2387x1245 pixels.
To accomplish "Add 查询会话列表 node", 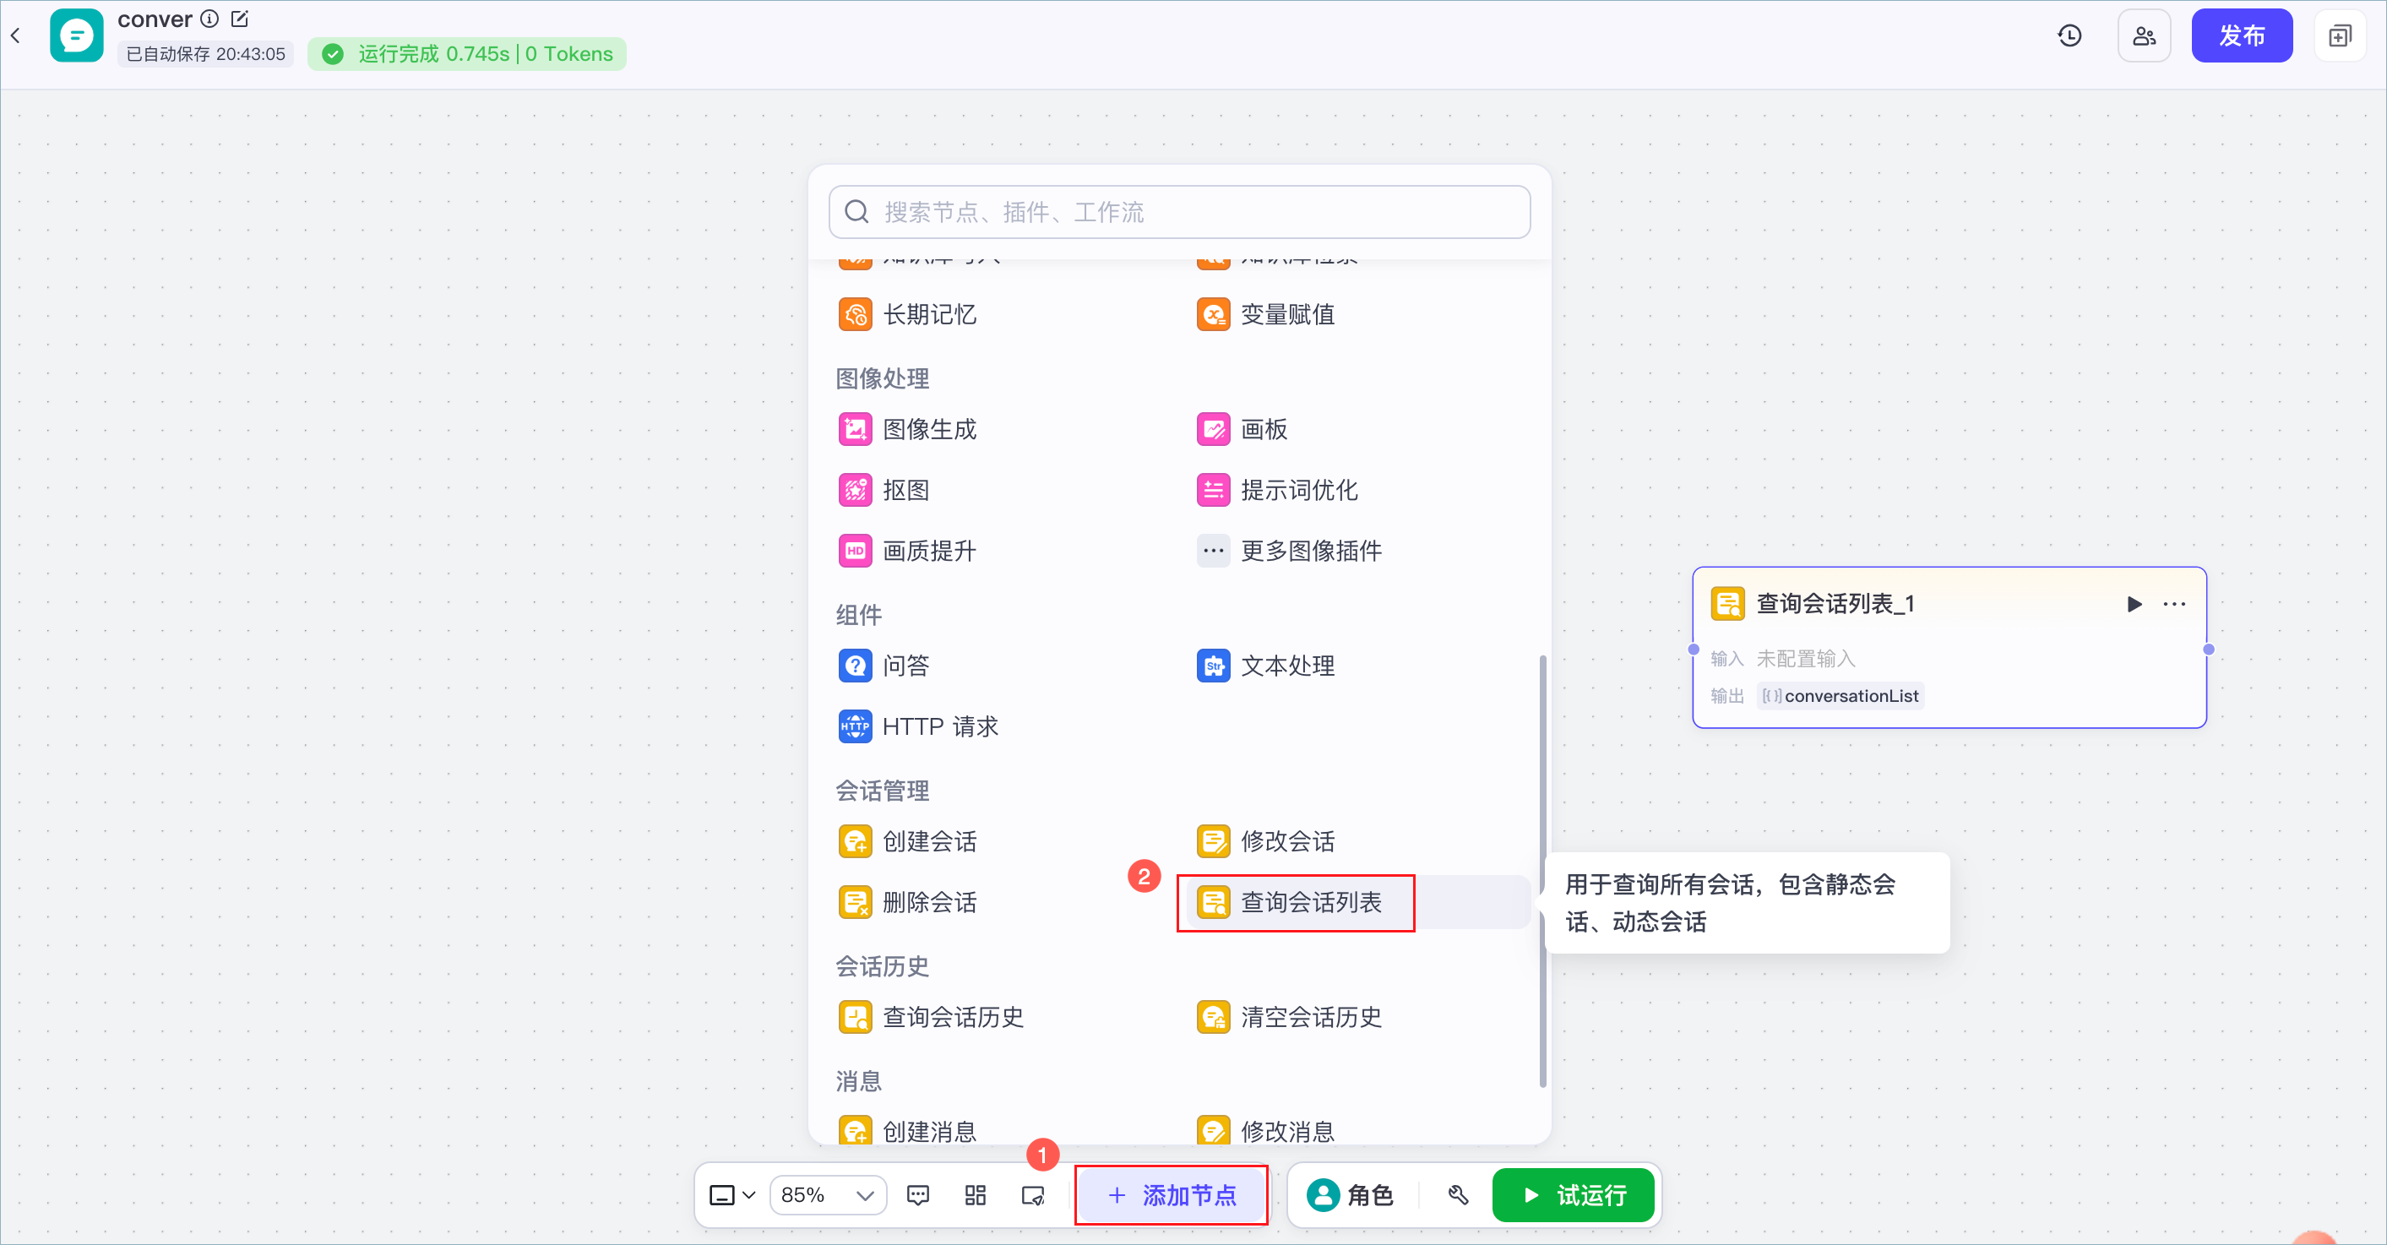I will [x=1357, y=902].
